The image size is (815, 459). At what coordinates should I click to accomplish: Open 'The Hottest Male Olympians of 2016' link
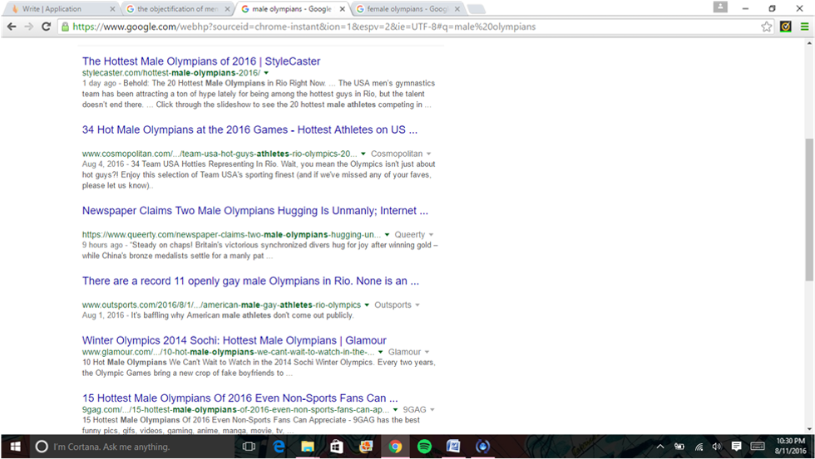(200, 61)
